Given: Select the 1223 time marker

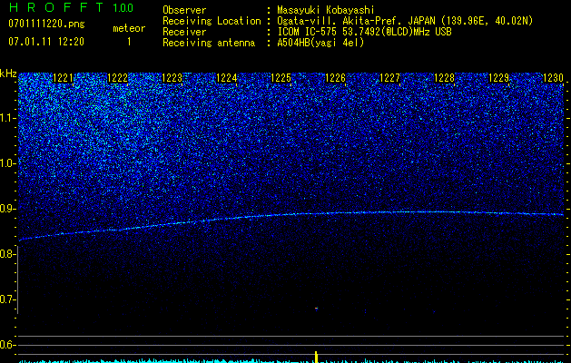Looking at the screenshot, I should (x=172, y=78).
